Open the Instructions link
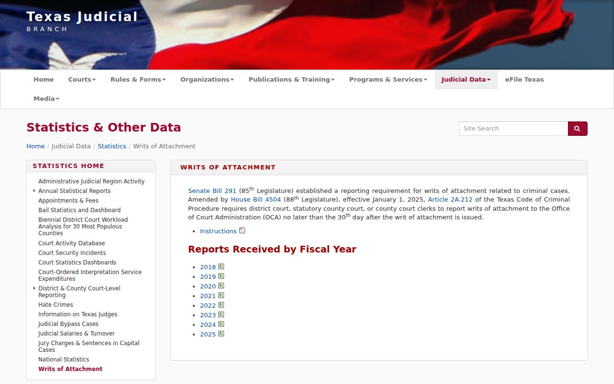This screenshot has width=614, height=384. pyautogui.click(x=218, y=231)
